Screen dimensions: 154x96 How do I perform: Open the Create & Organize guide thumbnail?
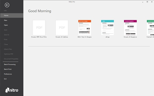[x=130, y=28]
